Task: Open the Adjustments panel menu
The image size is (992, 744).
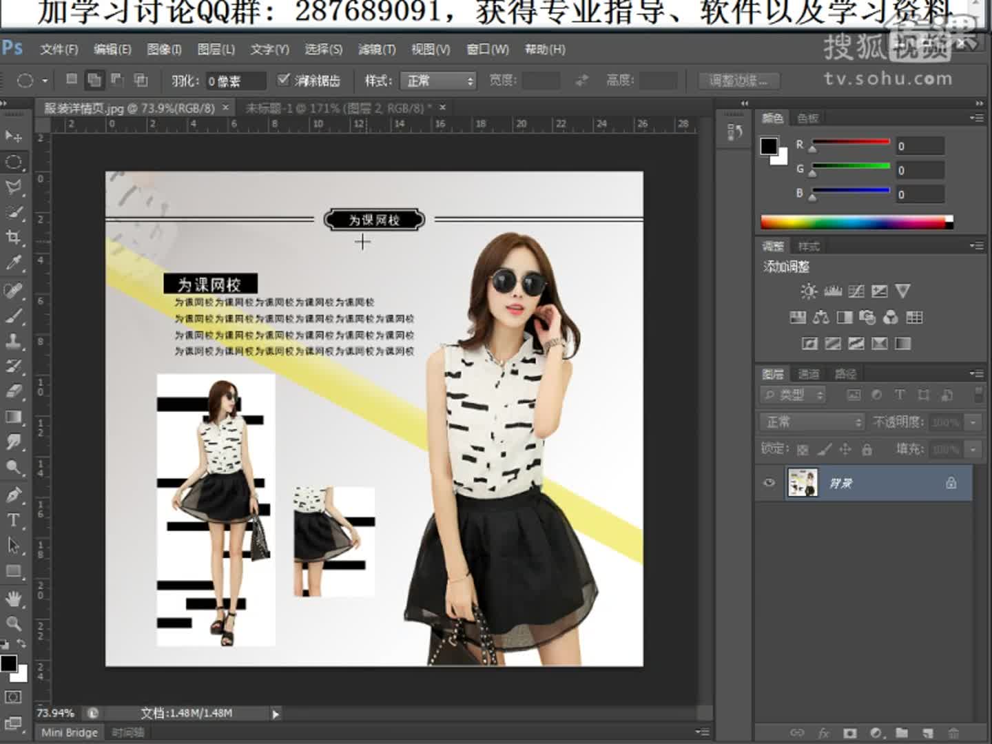Action: click(x=977, y=246)
